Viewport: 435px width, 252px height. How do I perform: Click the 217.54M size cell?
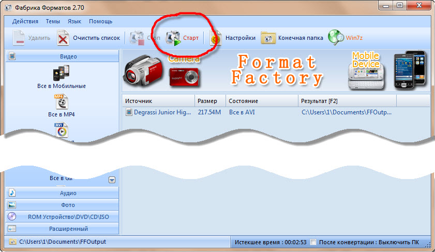(x=209, y=112)
